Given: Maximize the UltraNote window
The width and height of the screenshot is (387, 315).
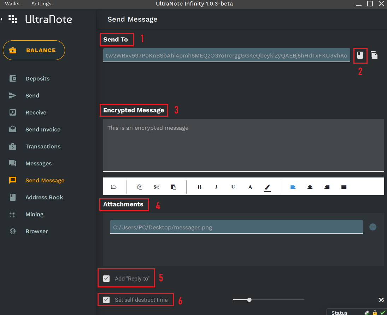Looking at the screenshot, I should click(370, 4).
